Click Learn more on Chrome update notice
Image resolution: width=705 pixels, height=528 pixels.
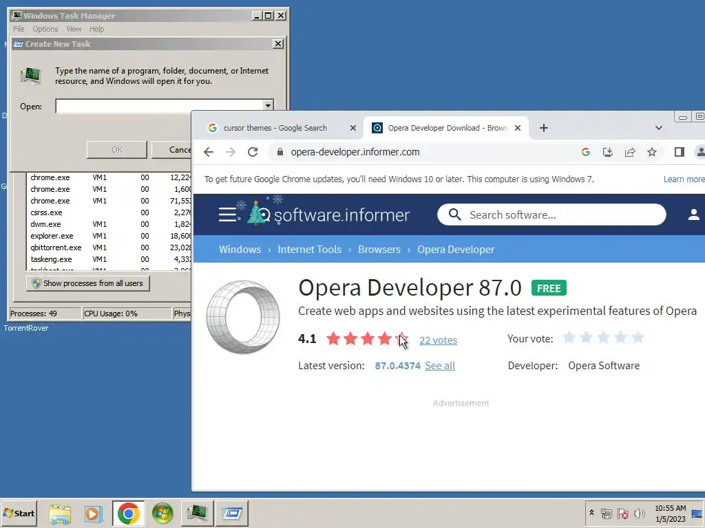[x=684, y=179]
